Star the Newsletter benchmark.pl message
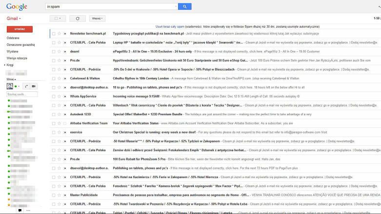 [x=59, y=34]
